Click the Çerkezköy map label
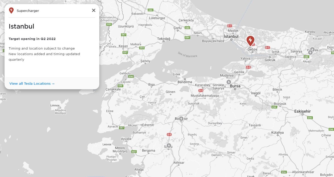 [x=186, y=20]
